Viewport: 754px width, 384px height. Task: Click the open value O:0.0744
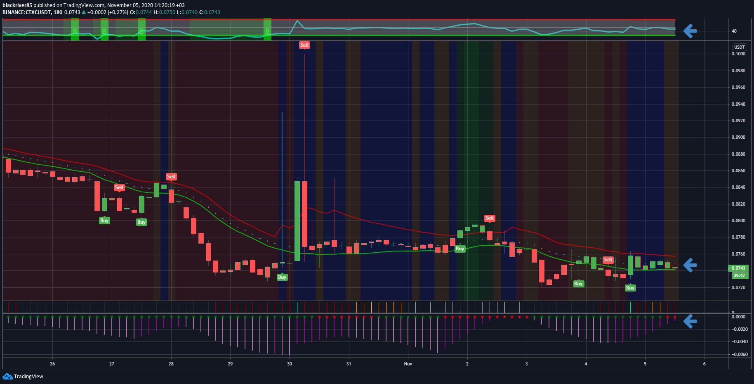141,12
